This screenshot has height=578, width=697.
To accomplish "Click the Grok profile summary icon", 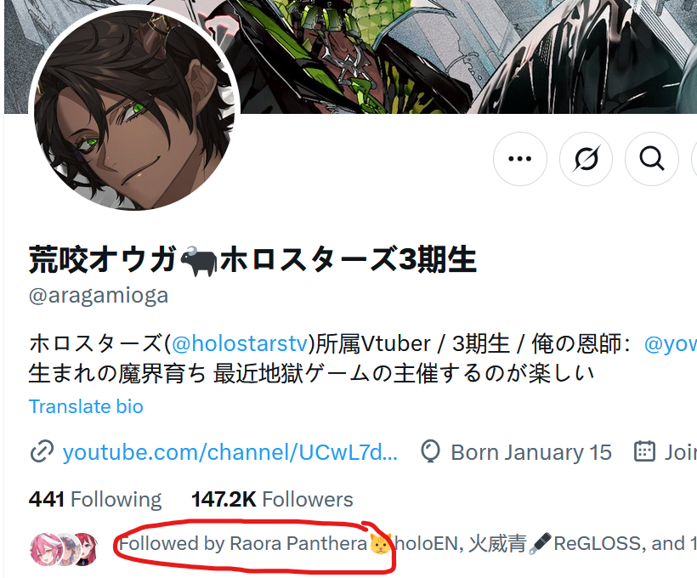I will pos(586,159).
